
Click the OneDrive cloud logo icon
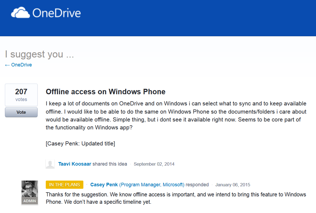[x=20, y=13]
